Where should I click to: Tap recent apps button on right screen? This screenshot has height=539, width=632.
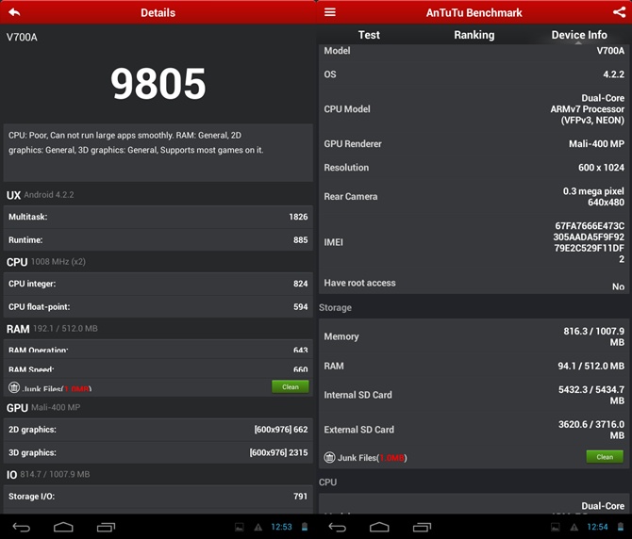click(x=422, y=527)
